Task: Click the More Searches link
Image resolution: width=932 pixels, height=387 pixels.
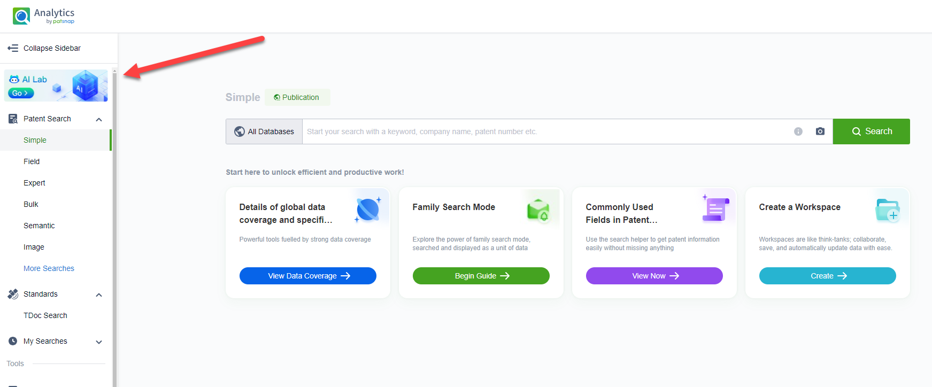Action: (49, 268)
